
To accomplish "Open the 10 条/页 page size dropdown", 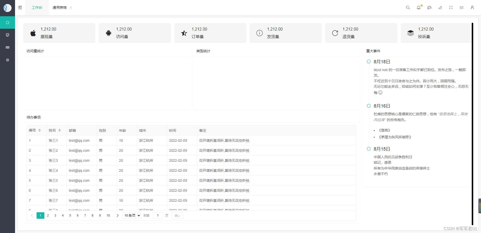I will click(x=132, y=215).
